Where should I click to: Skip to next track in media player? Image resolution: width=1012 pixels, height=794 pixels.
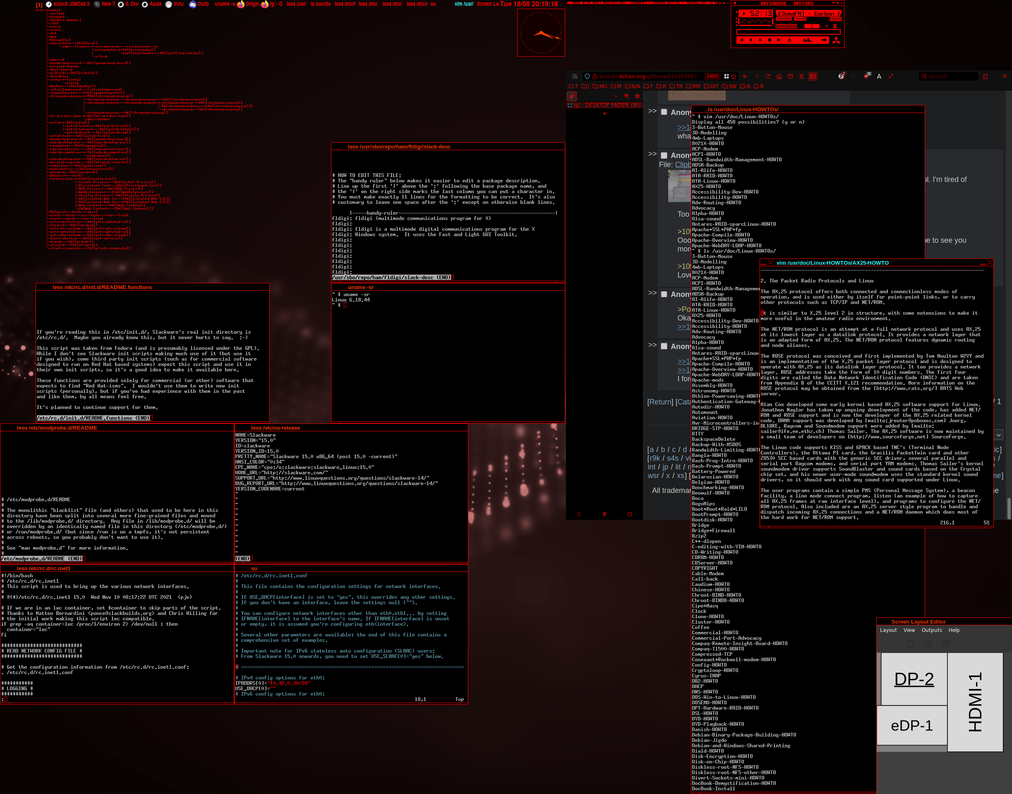click(x=779, y=41)
